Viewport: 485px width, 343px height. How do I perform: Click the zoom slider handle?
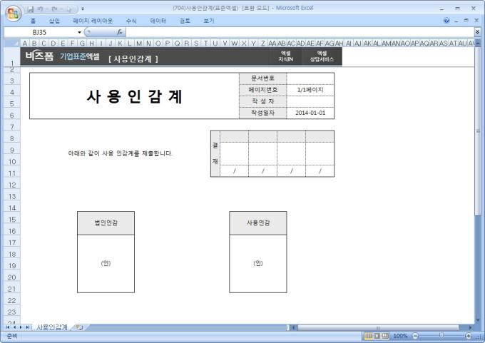441,336
